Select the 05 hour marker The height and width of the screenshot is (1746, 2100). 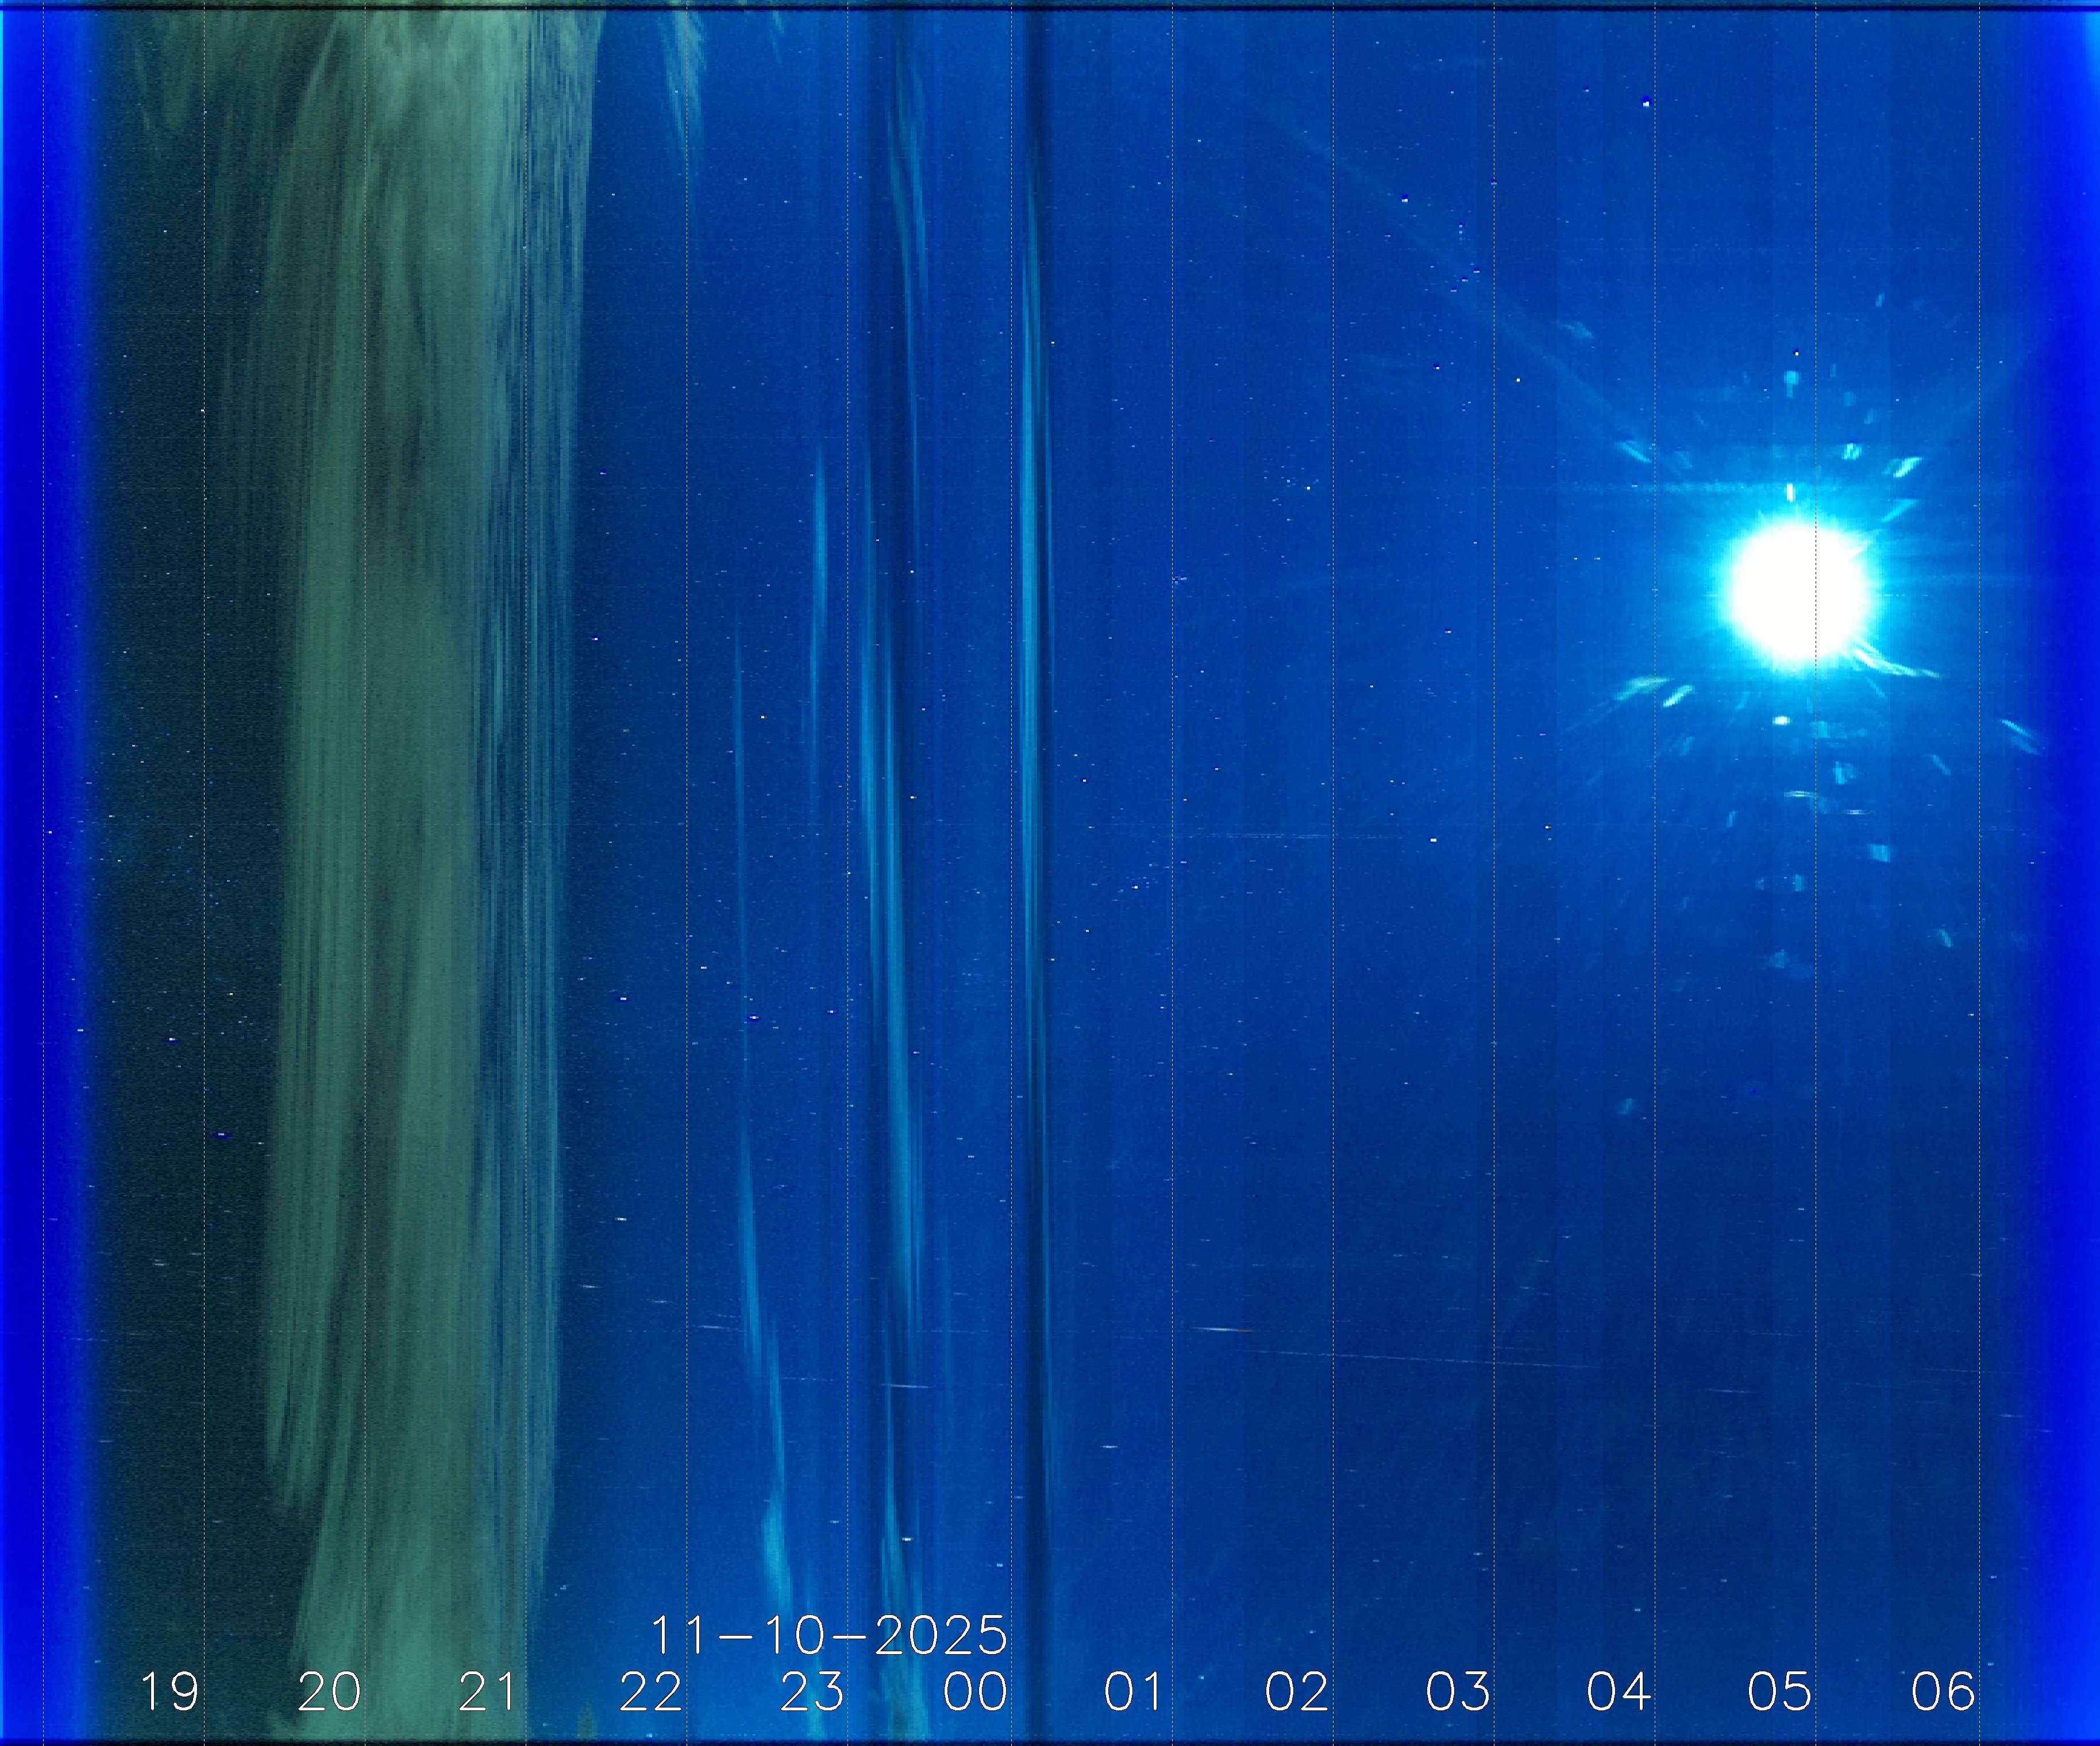coord(1779,1692)
